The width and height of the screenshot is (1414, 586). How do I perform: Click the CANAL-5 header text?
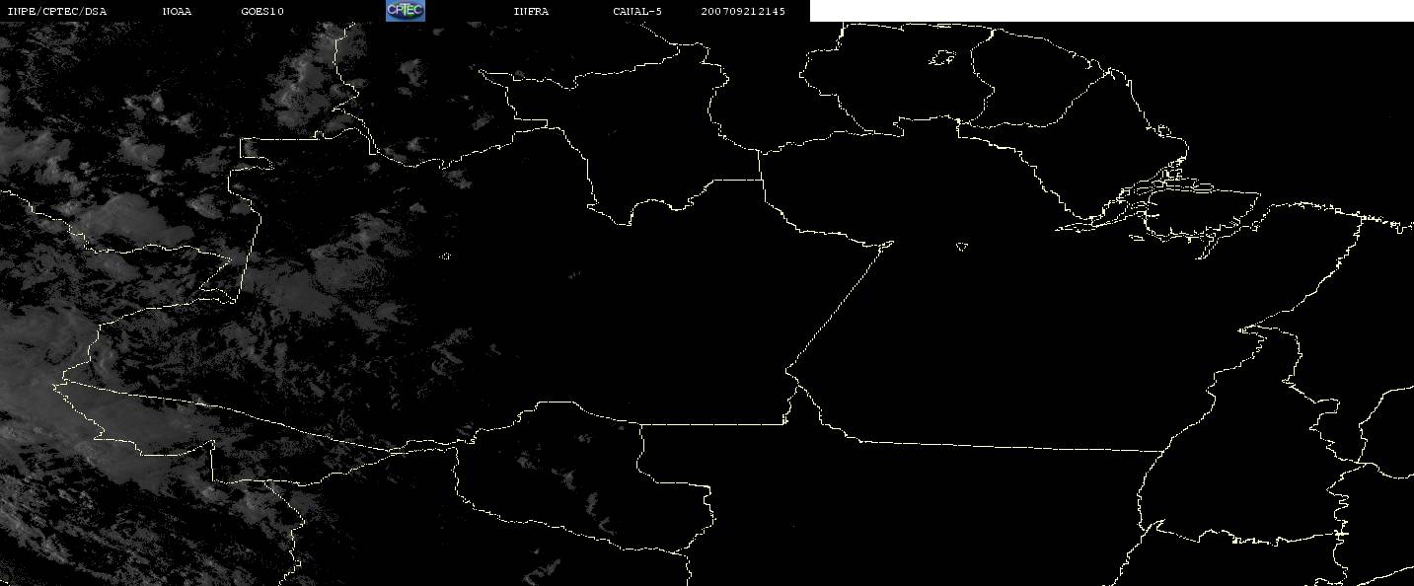637,12
